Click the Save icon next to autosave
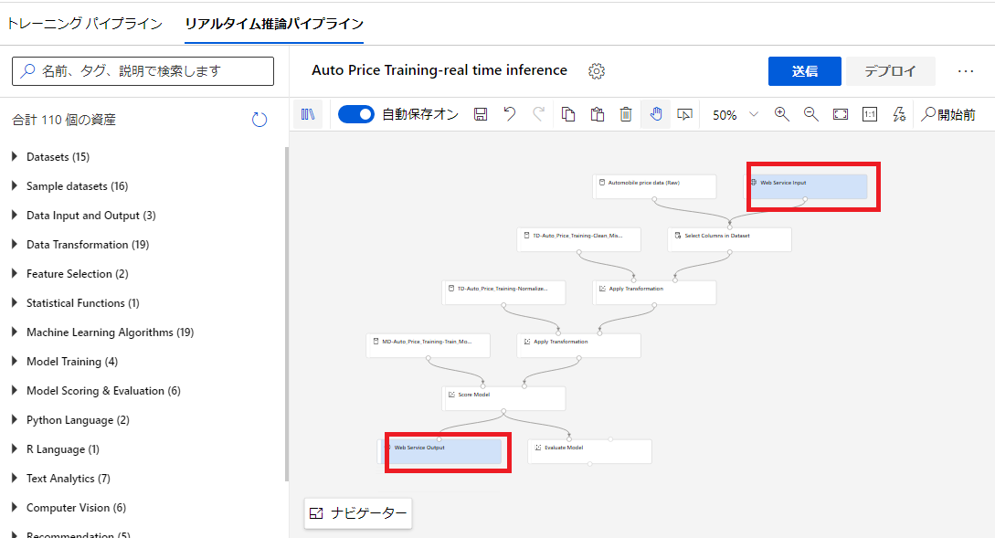The image size is (995, 538). (481, 113)
